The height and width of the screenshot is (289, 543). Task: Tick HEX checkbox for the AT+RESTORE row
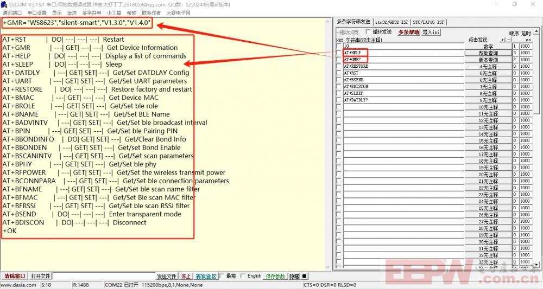[339, 66]
